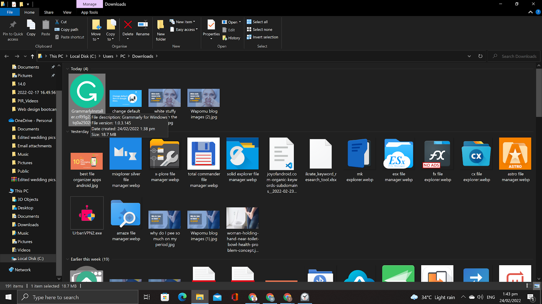Click the refresh icon beside address bar
This screenshot has height=304, width=542.
(480, 56)
